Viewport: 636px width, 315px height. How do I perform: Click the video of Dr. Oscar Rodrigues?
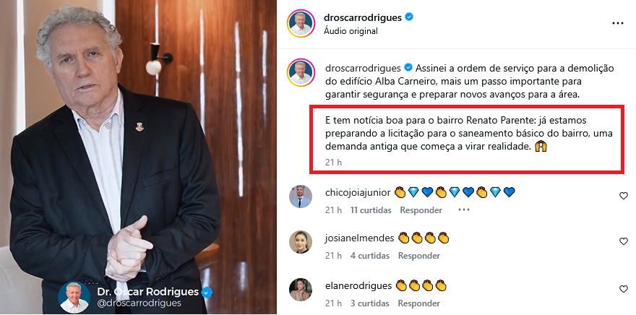138,157
